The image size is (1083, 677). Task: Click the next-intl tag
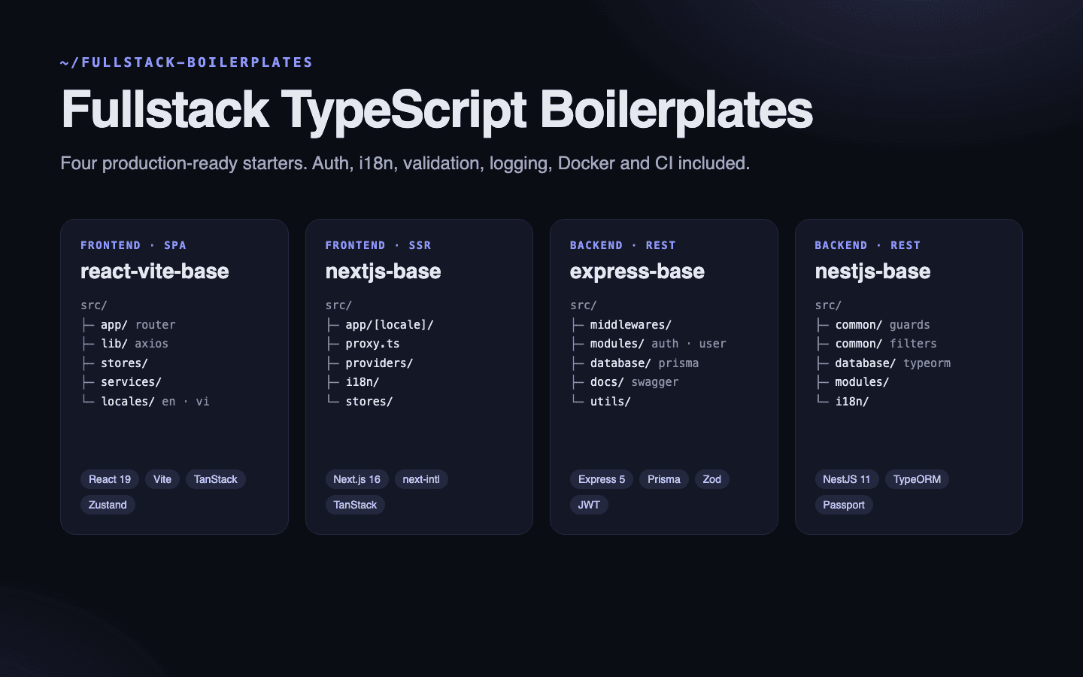point(421,479)
